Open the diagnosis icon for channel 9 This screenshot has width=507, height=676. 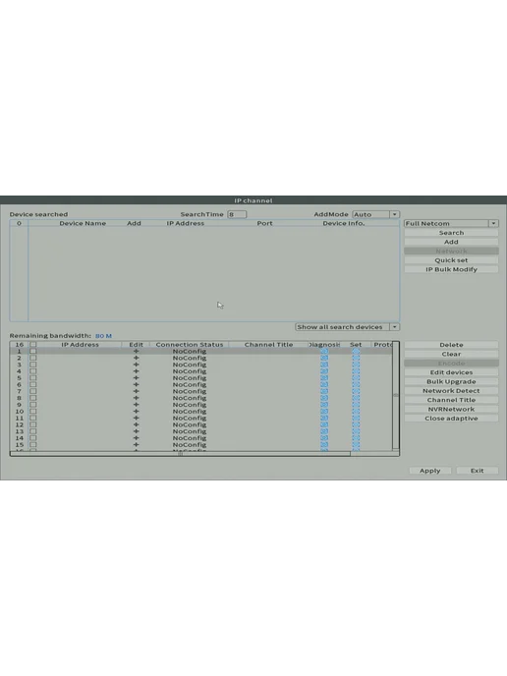324,405
